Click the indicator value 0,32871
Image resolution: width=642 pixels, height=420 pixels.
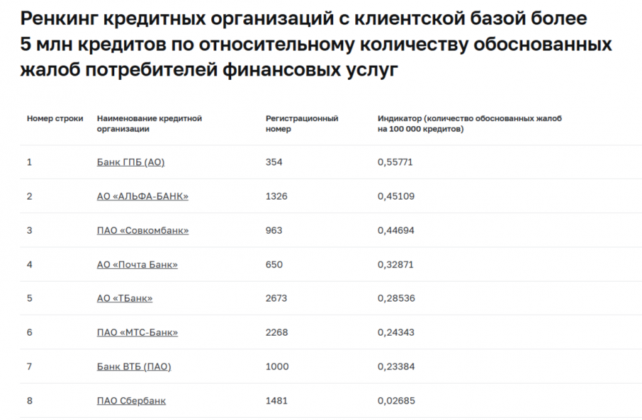click(x=395, y=265)
